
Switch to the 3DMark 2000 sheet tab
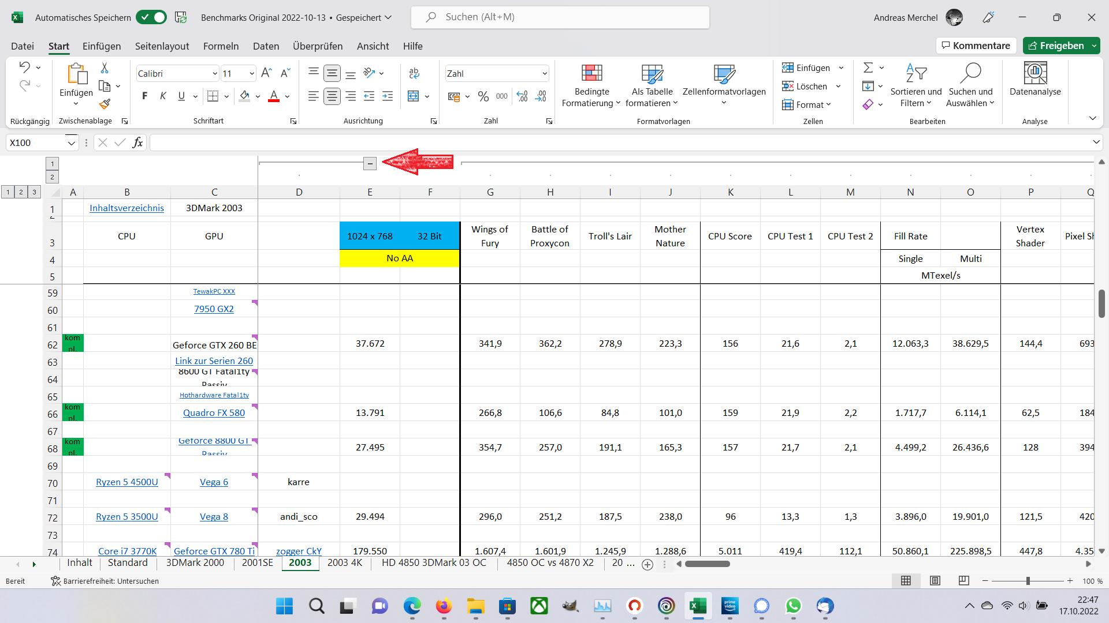tap(195, 563)
